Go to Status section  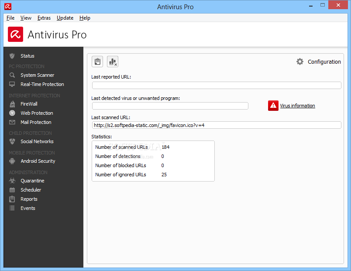click(x=28, y=56)
